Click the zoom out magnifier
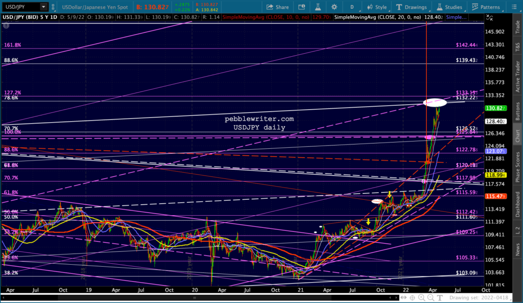 pyautogui.click(x=431, y=298)
